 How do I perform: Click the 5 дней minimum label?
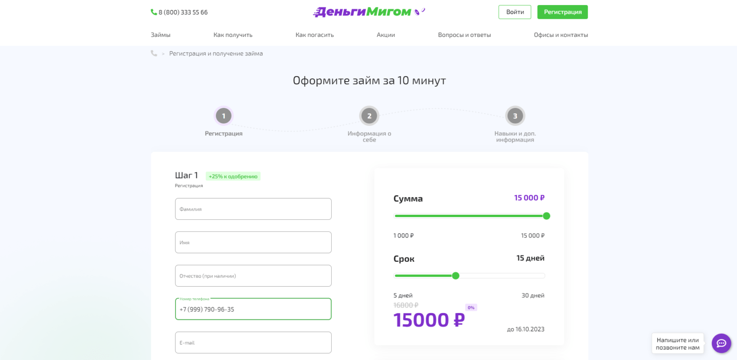pos(403,295)
